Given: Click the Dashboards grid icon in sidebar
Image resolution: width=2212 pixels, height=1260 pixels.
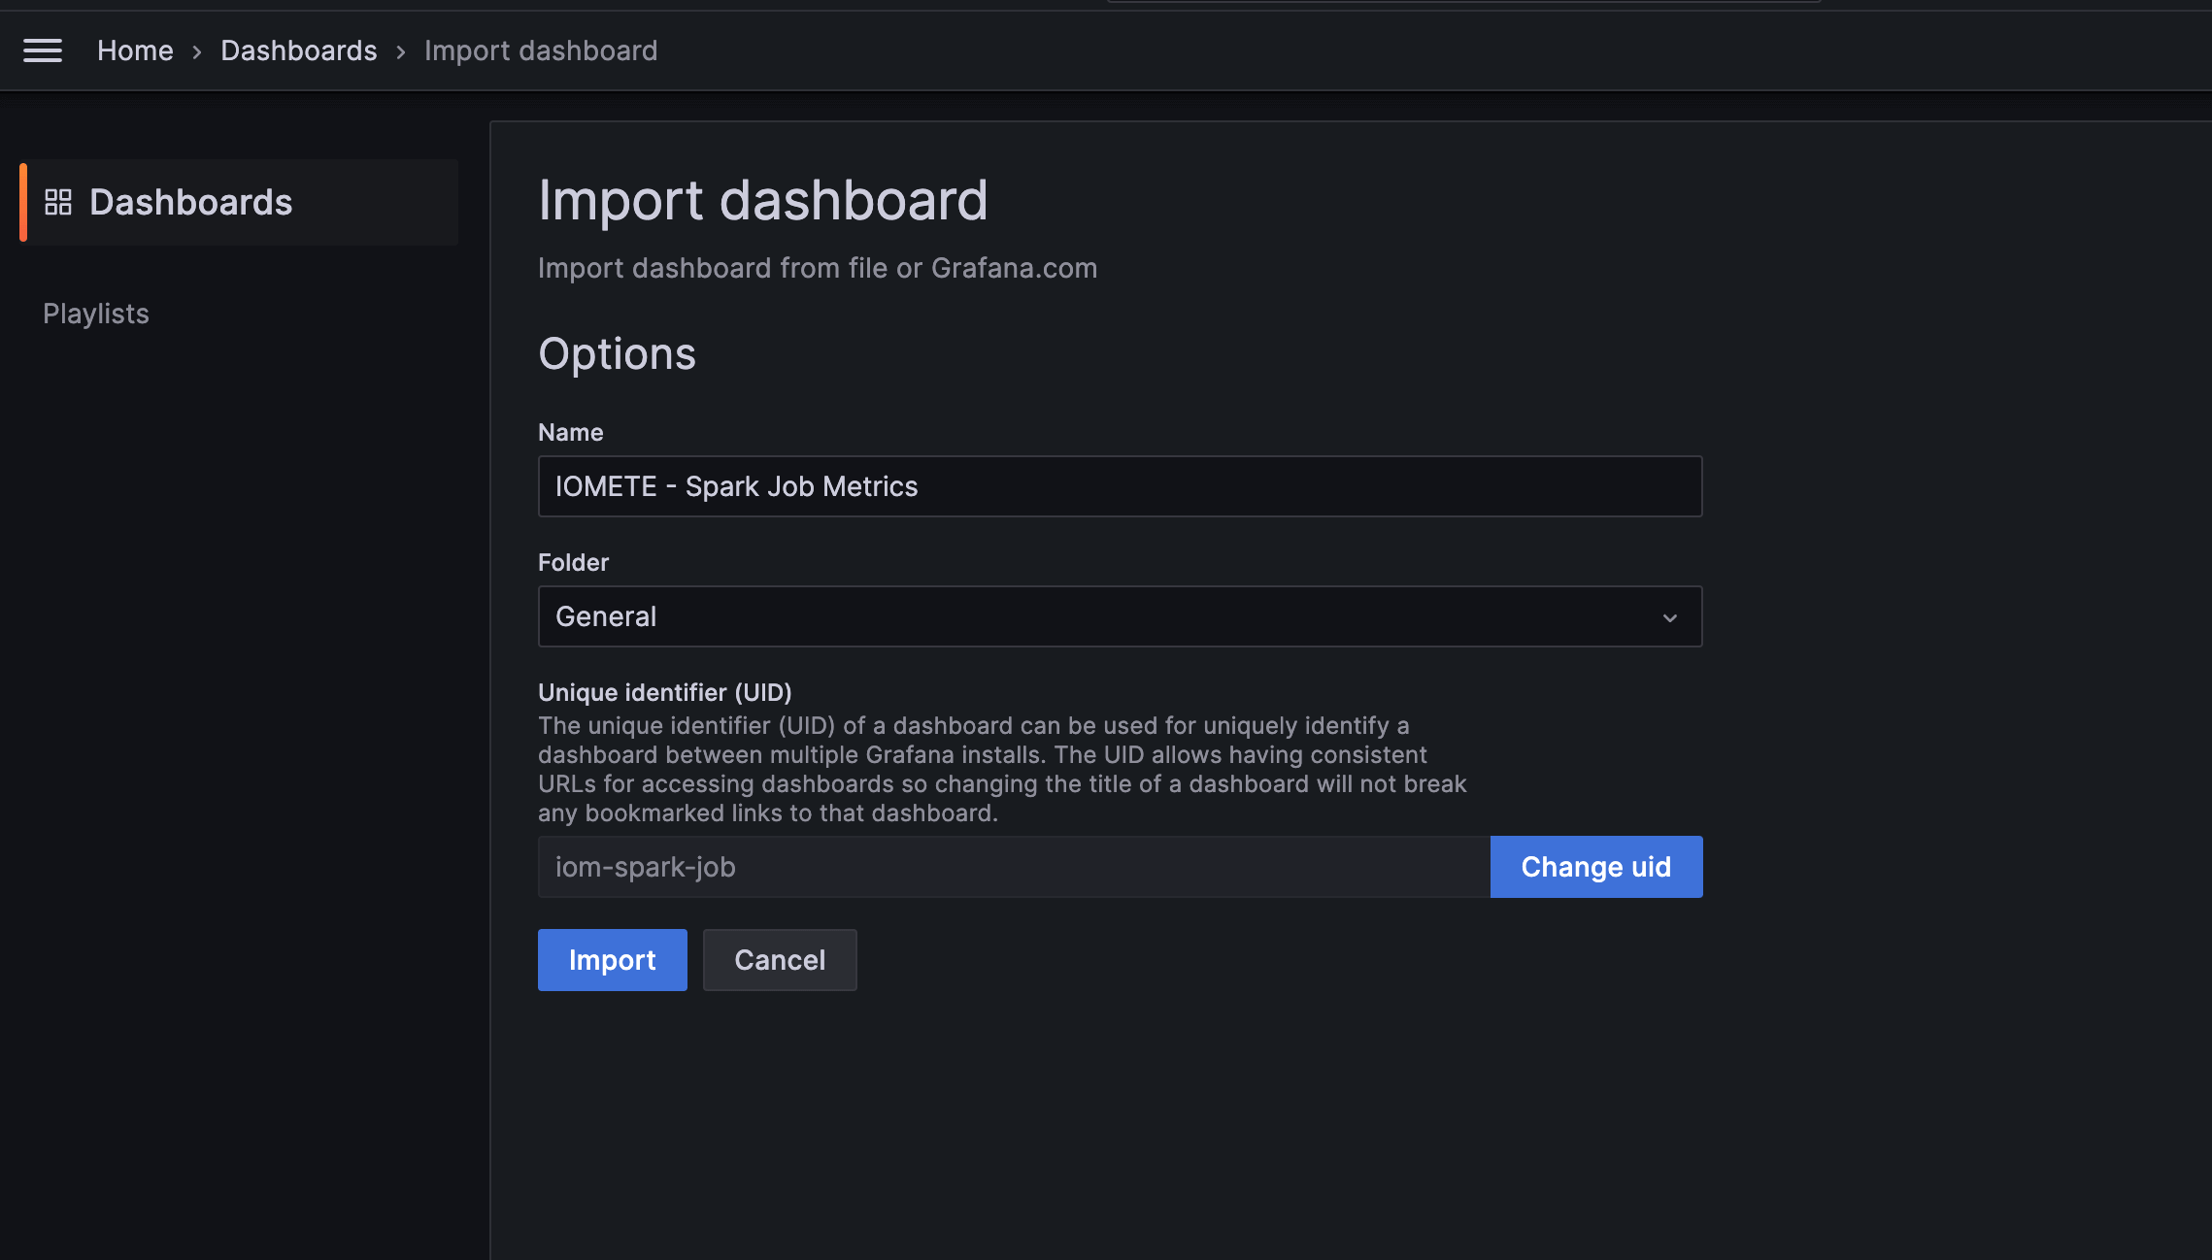Looking at the screenshot, I should click(58, 202).
